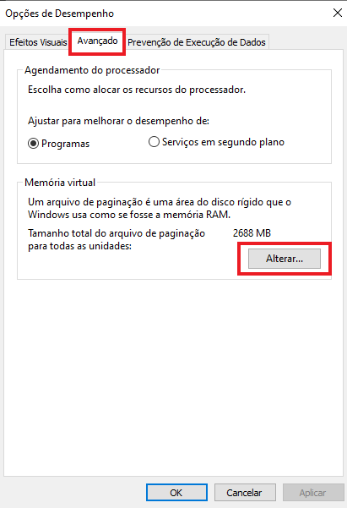Click the 'Serviços em segundo plano' label text
This screenshot has width=347, height=508.
[x=223, y=142]
